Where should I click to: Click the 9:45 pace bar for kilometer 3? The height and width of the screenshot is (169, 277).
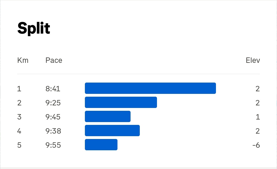[x=107, y=116]
